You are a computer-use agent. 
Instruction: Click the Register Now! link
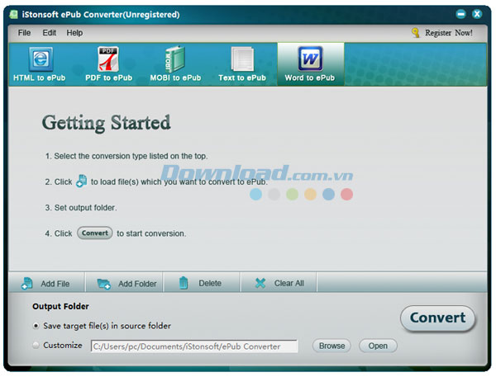449,33
